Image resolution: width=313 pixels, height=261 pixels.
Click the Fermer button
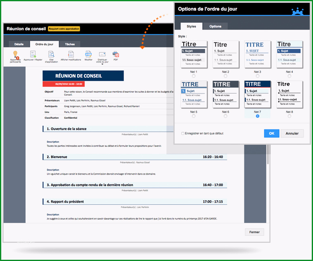coord(254,232)
